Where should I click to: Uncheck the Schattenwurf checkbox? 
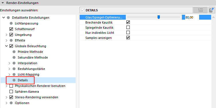point(11,29)
